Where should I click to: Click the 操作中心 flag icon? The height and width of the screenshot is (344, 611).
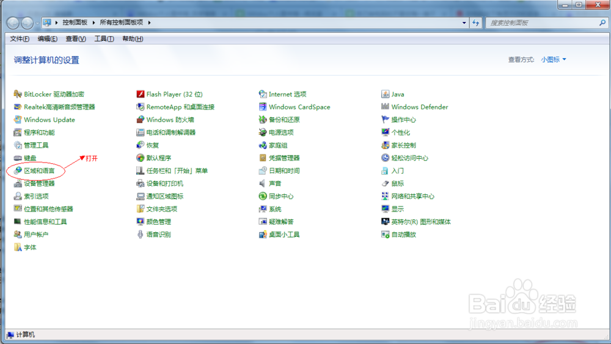pos(385,120)
